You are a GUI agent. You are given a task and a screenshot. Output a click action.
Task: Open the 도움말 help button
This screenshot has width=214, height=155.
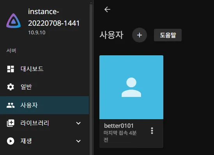pyautogui.click(x=168, y=35)
